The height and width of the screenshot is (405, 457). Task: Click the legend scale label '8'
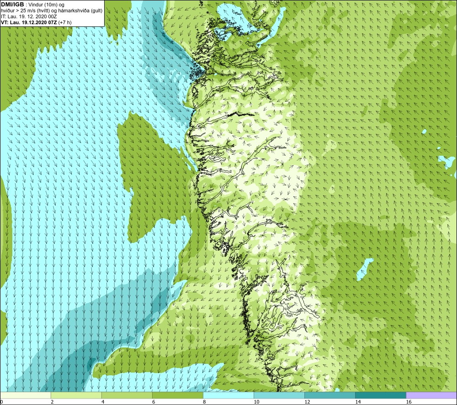pyautogui.click(x=204, y=402)
